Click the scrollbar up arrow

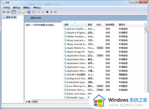point(146,24)
